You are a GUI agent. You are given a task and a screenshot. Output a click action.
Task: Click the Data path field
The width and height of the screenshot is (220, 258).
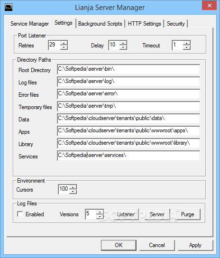128,119
